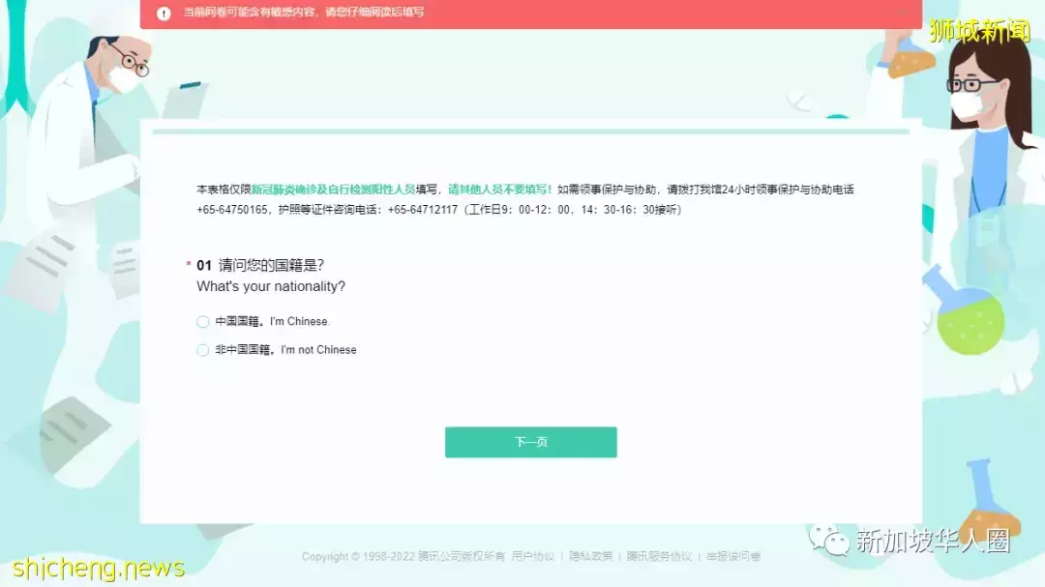The image size is (1045, 587).
Task: Click the exclamation warning icon in red banner
Action: (x=163, y=13)
